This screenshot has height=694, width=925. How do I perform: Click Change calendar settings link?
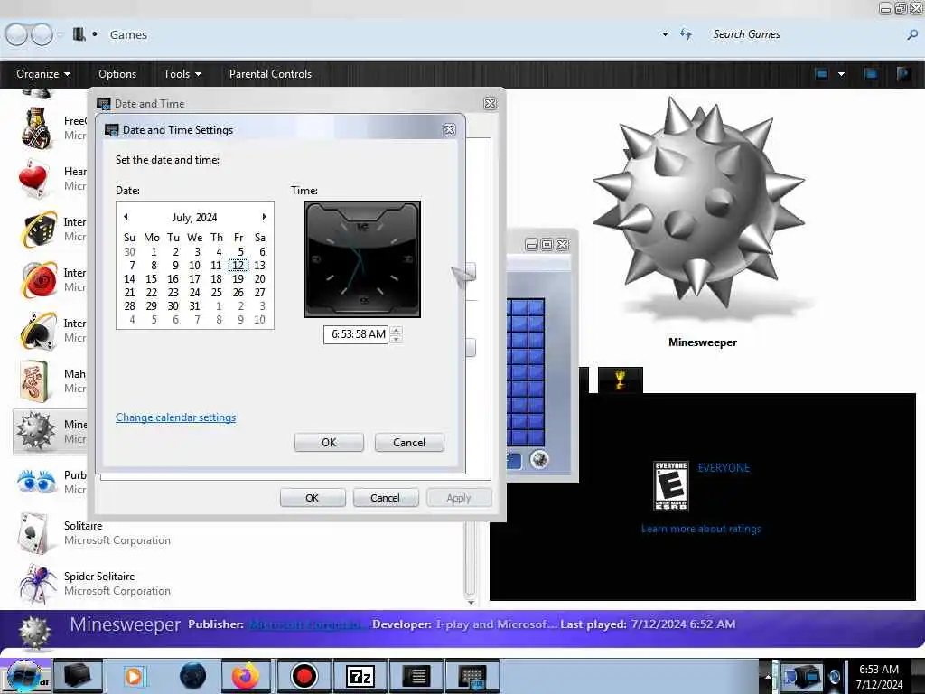176,417
